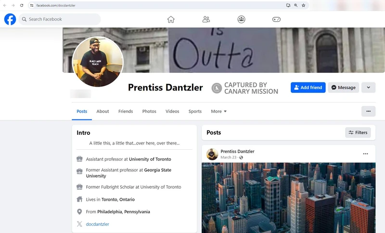
Task: Click the site information icon in address bar
Action: tap(32, 5)
